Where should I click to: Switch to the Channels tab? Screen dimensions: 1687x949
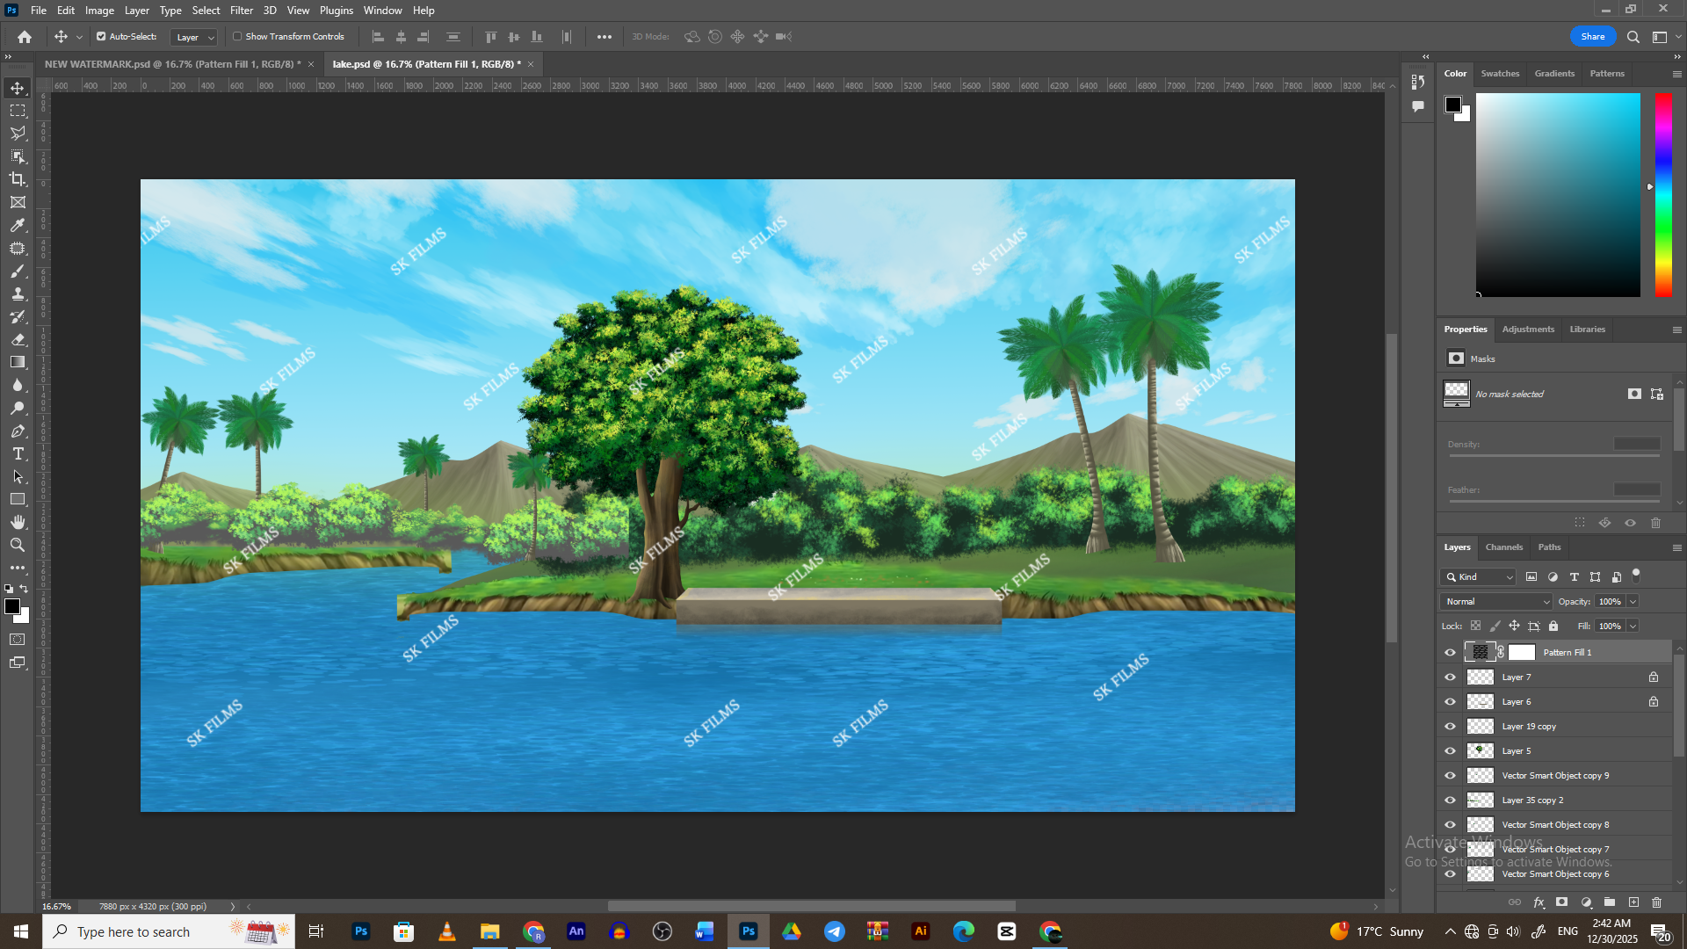1503,547
